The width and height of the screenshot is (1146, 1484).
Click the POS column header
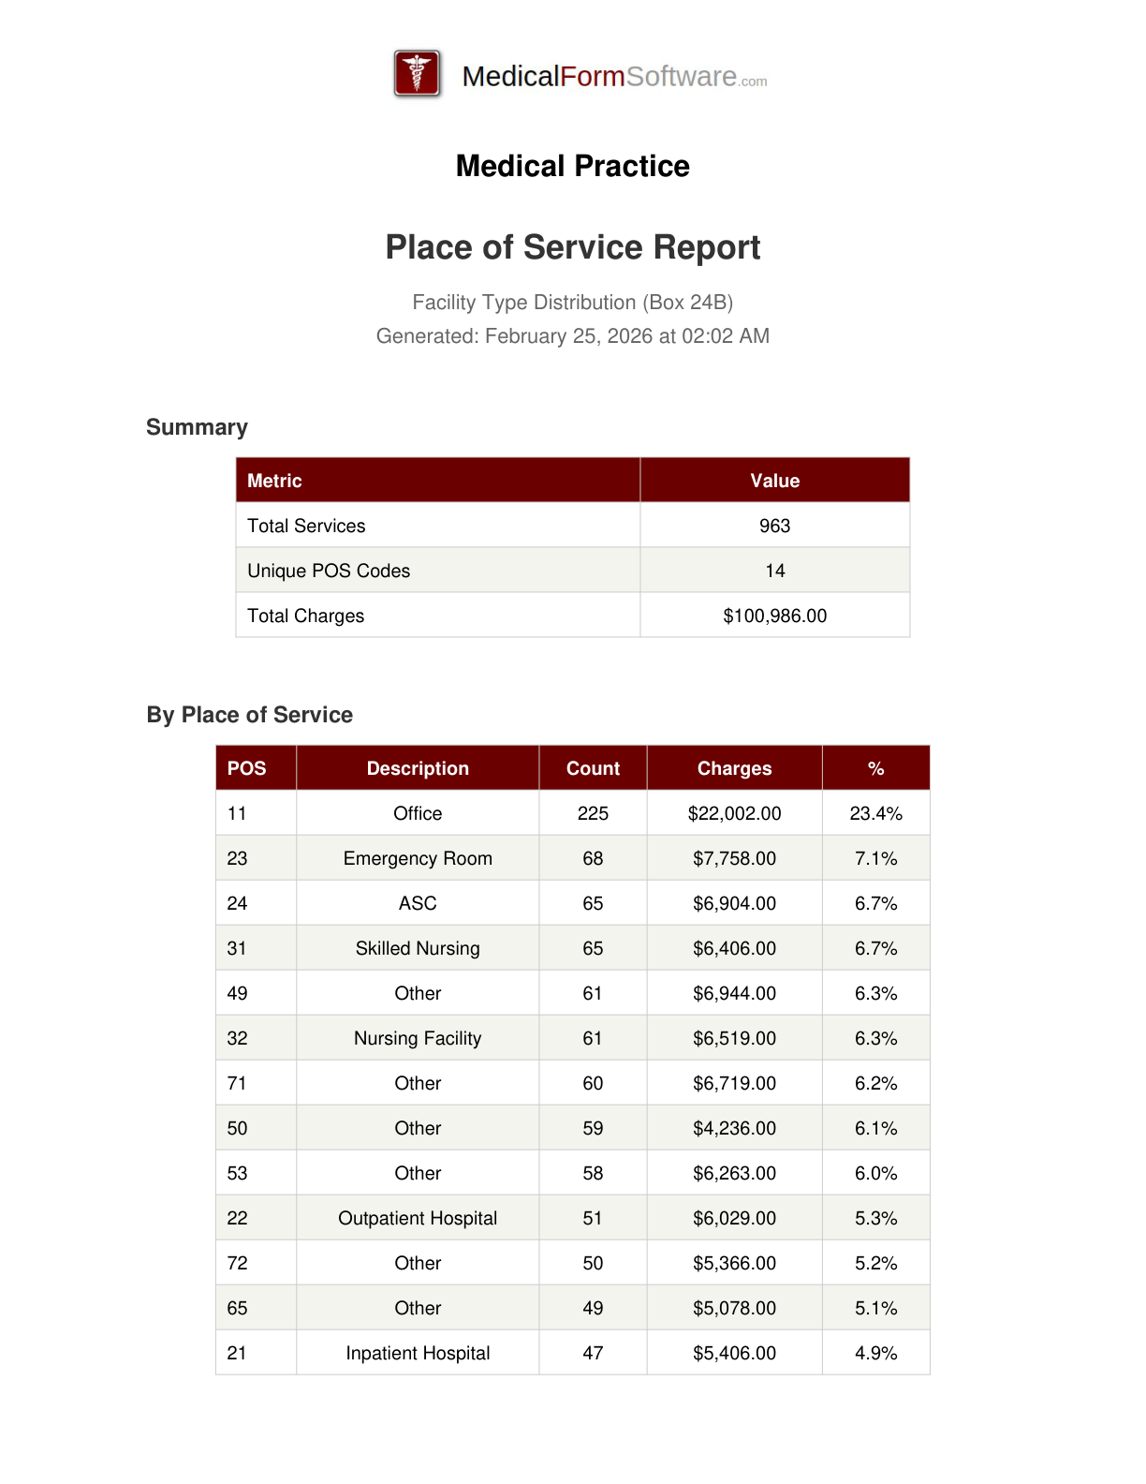pos(246,768)
